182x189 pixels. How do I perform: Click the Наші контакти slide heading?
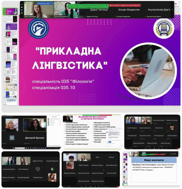coord(154,160)
